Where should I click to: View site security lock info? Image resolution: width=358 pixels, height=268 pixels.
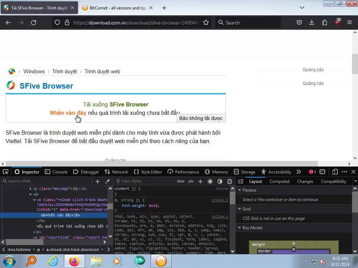tap(67, 23)
